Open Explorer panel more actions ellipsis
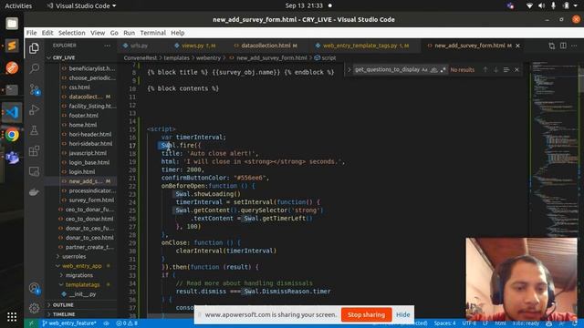The image size is (584, 328). pyautogui.click(x=108, y=46)
